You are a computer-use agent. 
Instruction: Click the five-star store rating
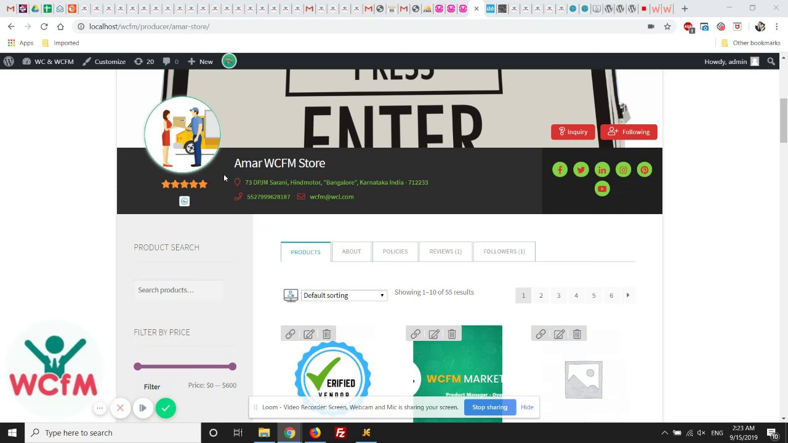185,184
